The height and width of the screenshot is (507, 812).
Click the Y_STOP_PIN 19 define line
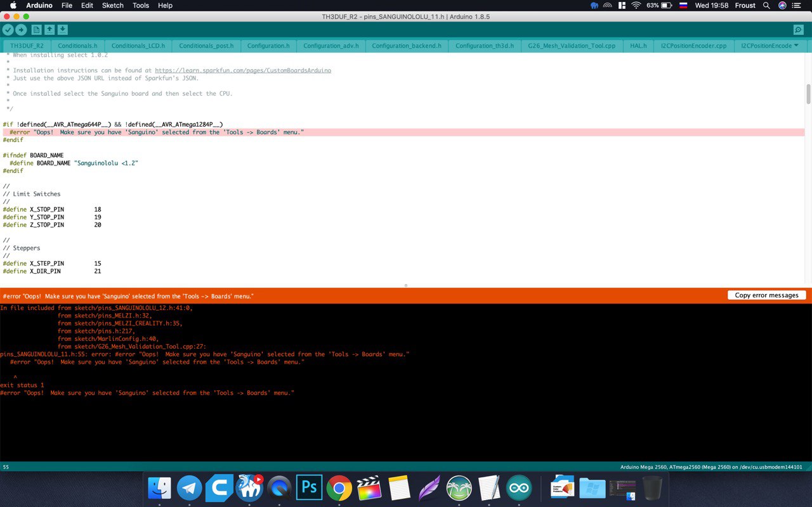coord(52,217)
